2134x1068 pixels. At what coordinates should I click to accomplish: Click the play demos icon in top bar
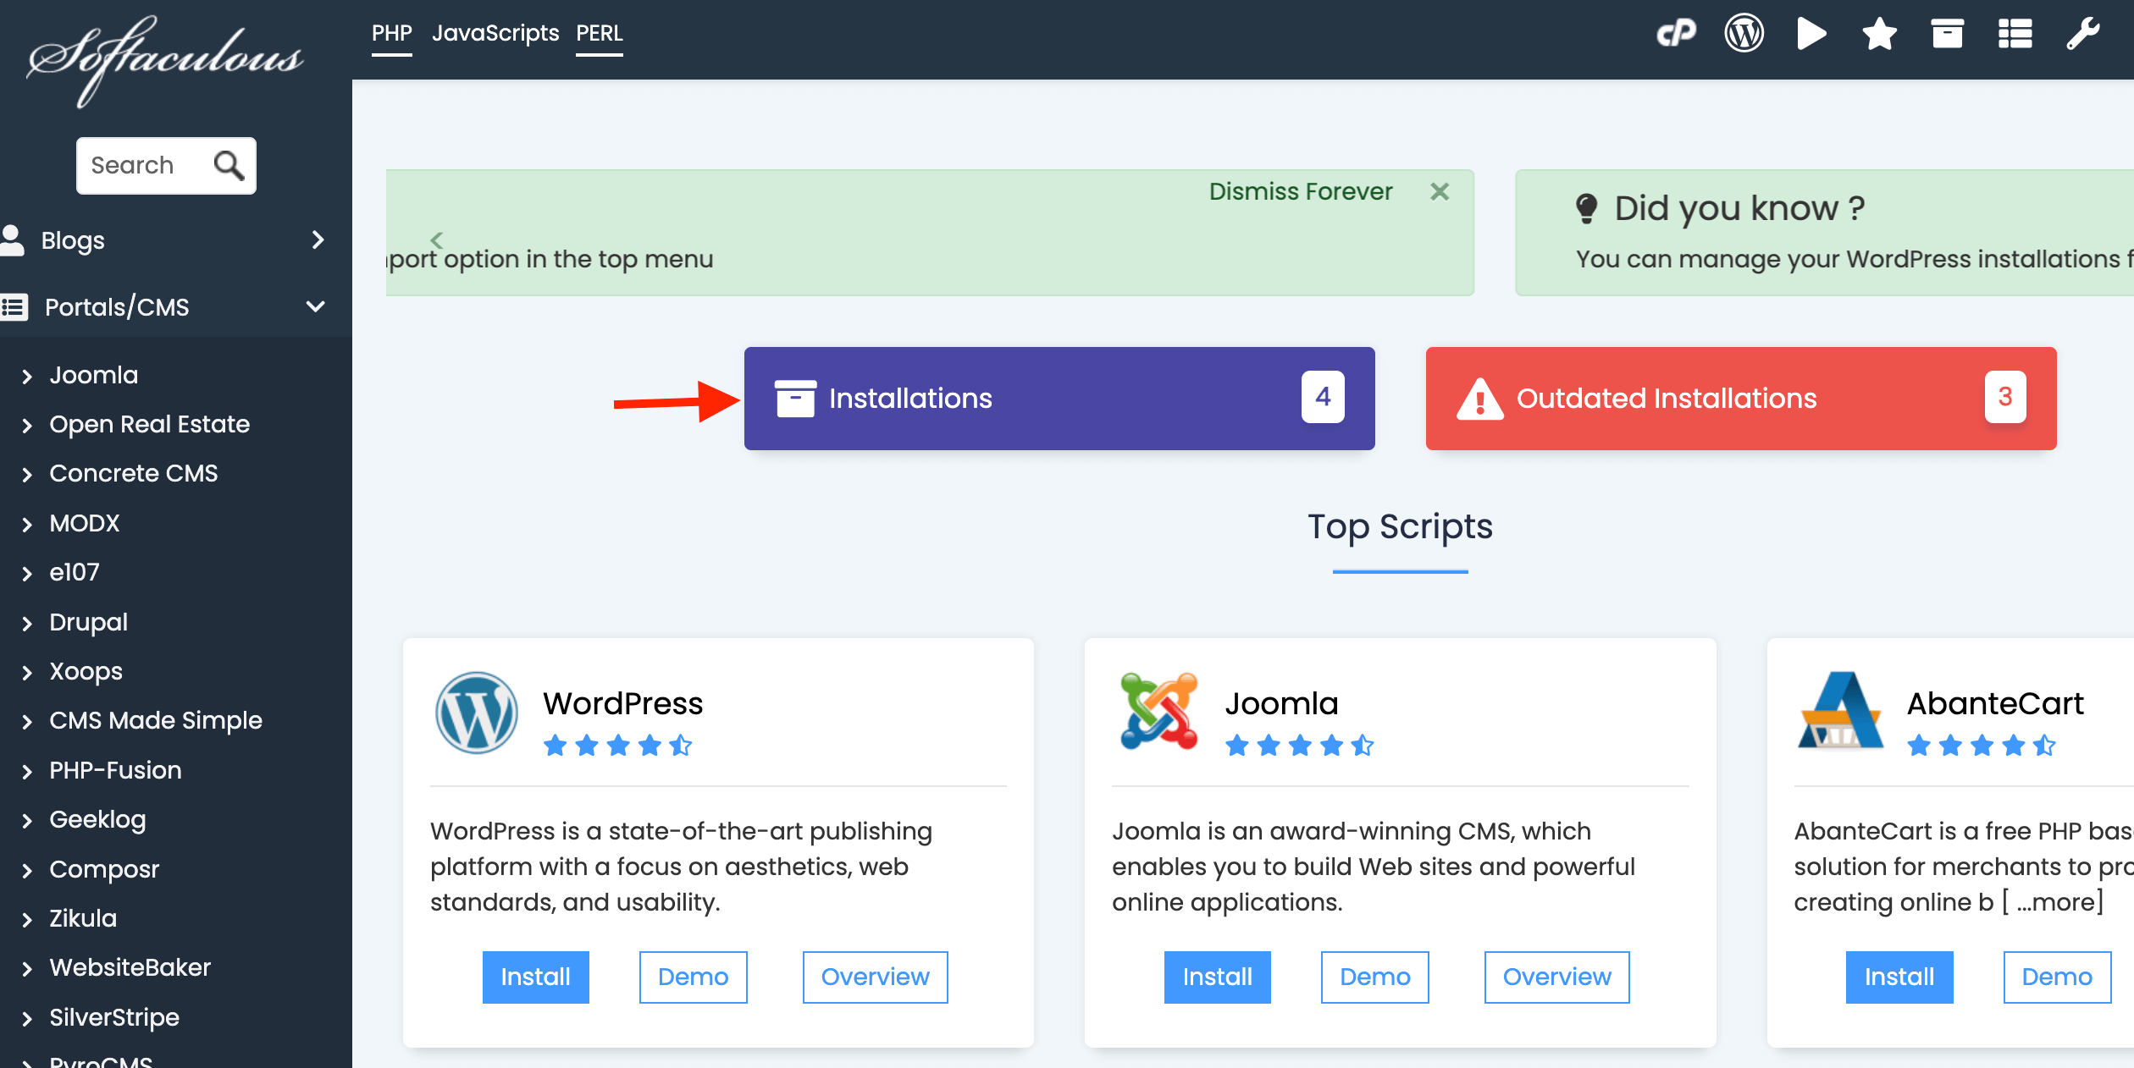coord(1811,34)
